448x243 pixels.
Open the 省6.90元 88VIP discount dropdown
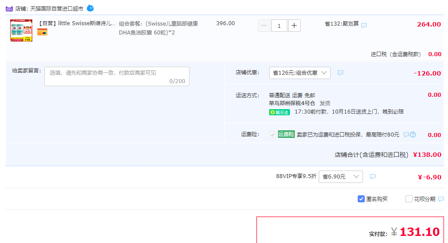(x=341, y=177)
